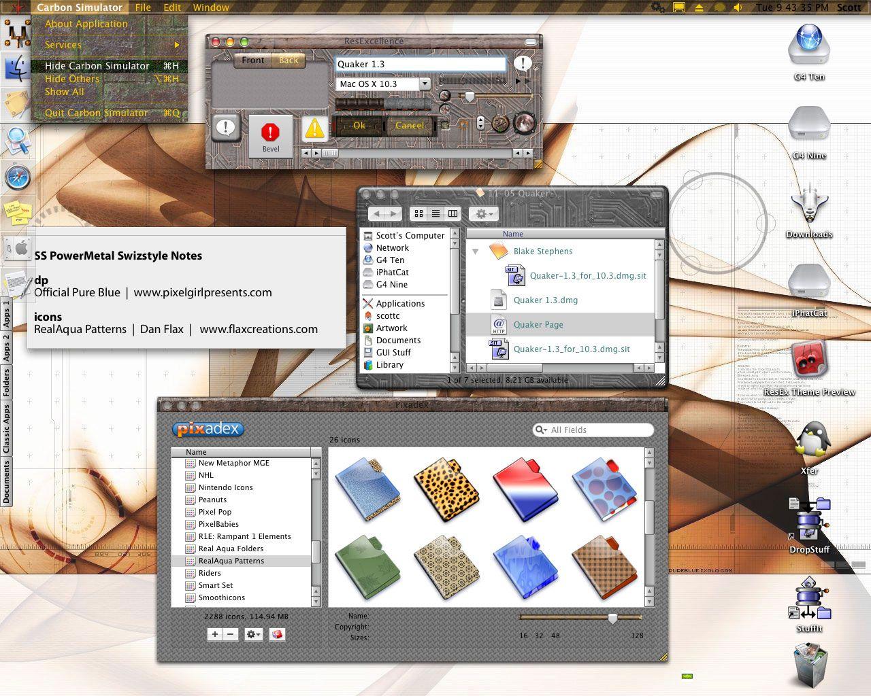The height and width of the screenshot is (696, 871).
Task: Open the Mac OS X 10.3 popup menu
Action: [384, 84]
